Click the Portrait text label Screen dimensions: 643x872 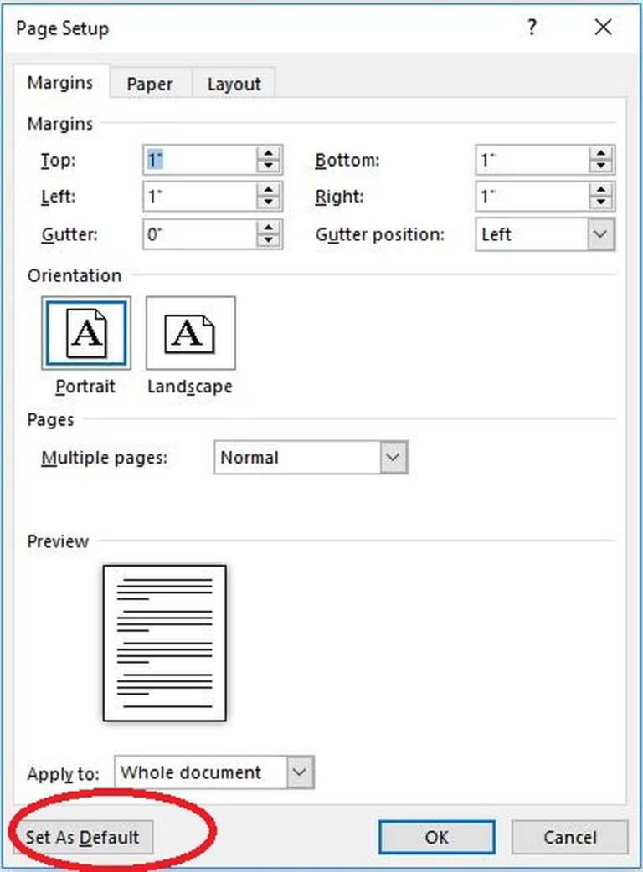(85, 387)
